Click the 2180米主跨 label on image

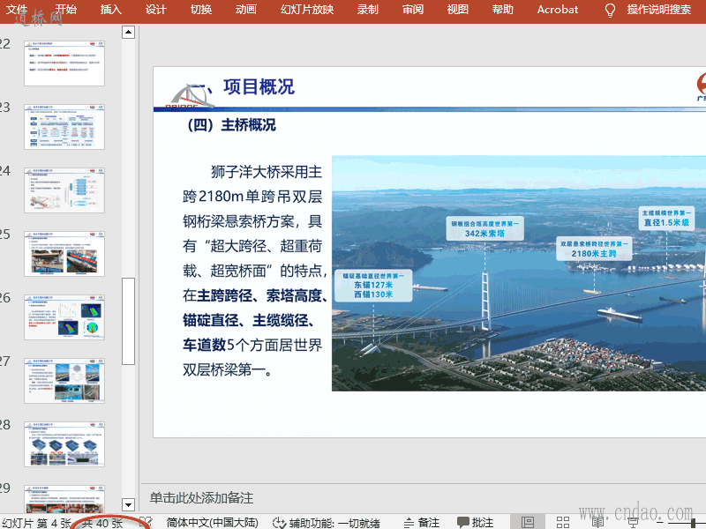pos(594,254)
